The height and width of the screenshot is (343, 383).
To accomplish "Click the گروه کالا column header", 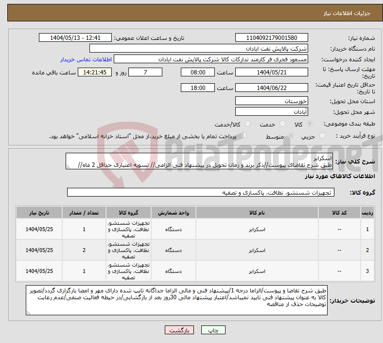I will coord(128,213).
